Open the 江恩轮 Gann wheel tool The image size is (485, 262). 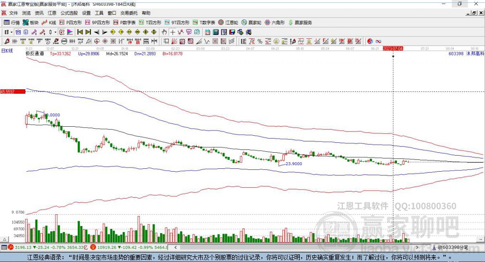coord(228,23)
